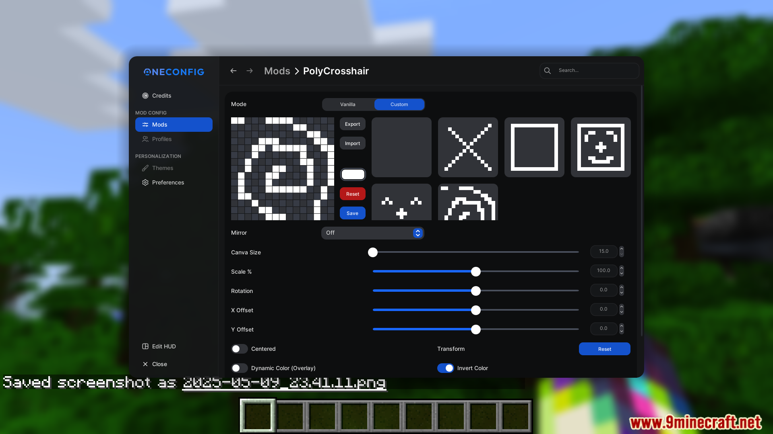Select the first hotbar slot

point(258,416)
